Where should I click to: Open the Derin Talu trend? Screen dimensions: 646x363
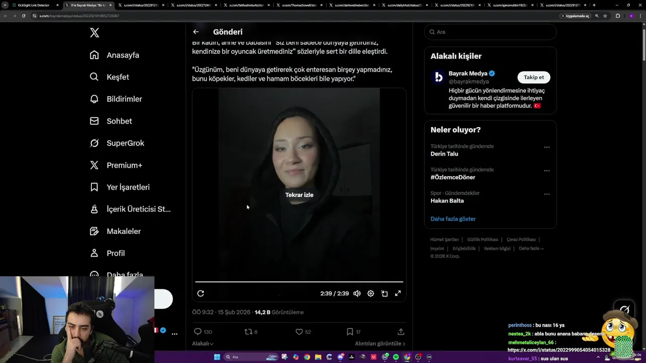click(444, 154)
